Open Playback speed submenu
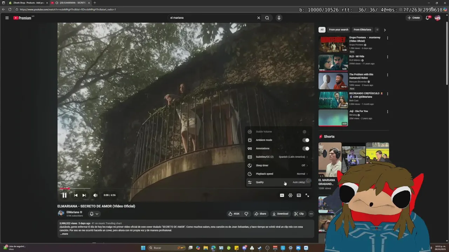Viewport: 449px width, 252px height. (x=278, y=174)
